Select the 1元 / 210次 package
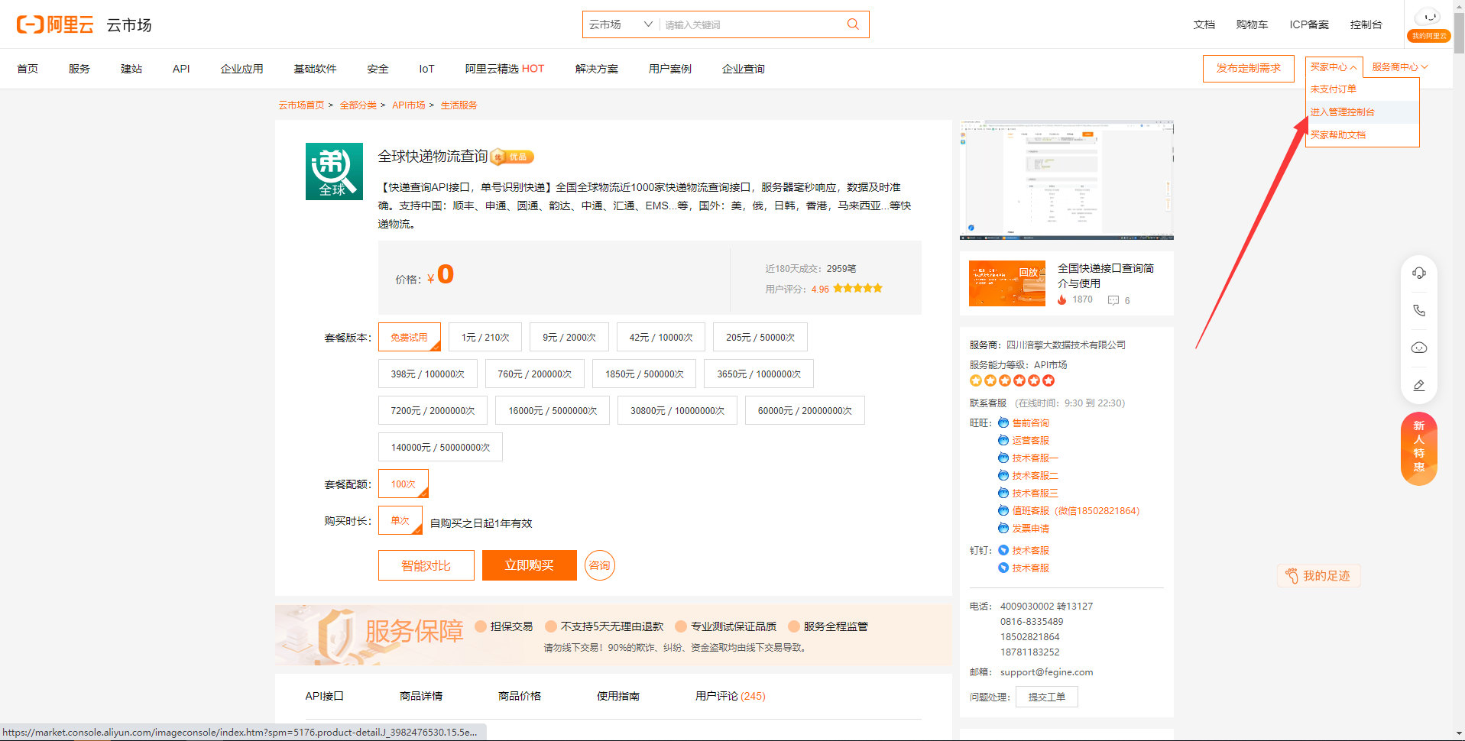Viewport: 1465px width, 741px height. tap(485, 337)
